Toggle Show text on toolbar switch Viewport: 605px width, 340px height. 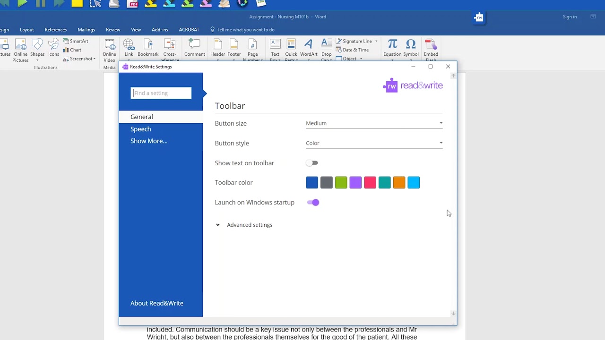(312, 163)
